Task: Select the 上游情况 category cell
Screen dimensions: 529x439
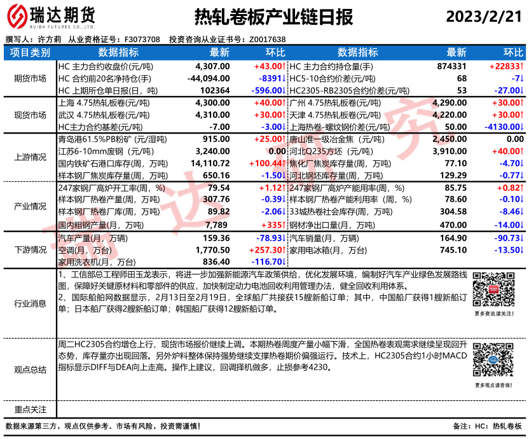Action: click(29, 158)
